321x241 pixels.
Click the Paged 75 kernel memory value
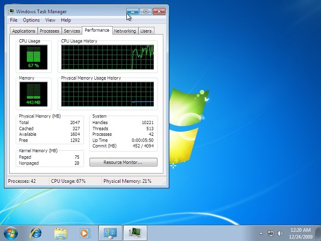(77, 157)
